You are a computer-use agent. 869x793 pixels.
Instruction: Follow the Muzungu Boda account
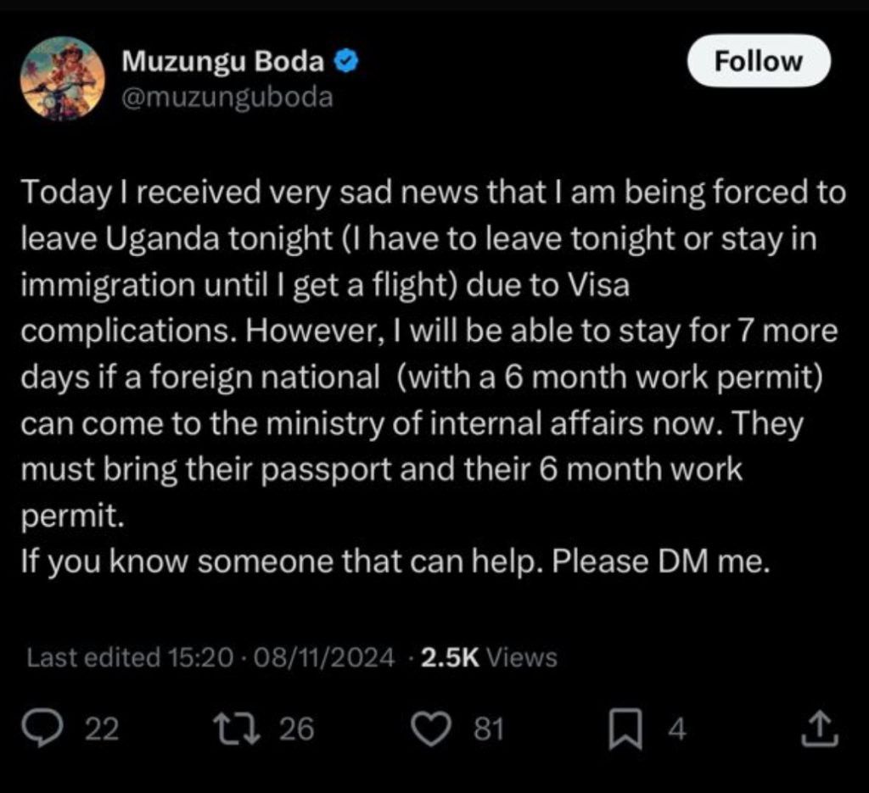point(758,61)
